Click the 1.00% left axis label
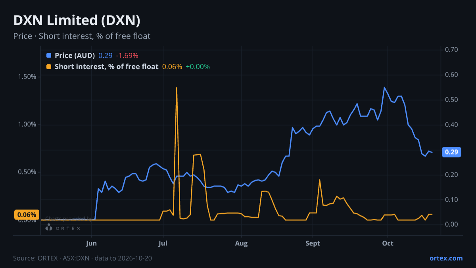This screenshot has width=476, height=268. click(27, 125)
